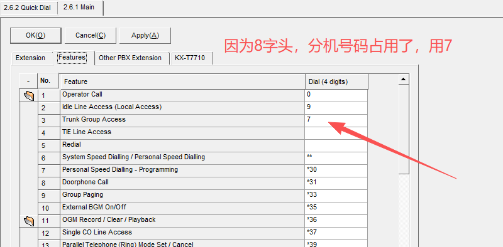Select Single CO Line Access text

(x=97, y=232)
